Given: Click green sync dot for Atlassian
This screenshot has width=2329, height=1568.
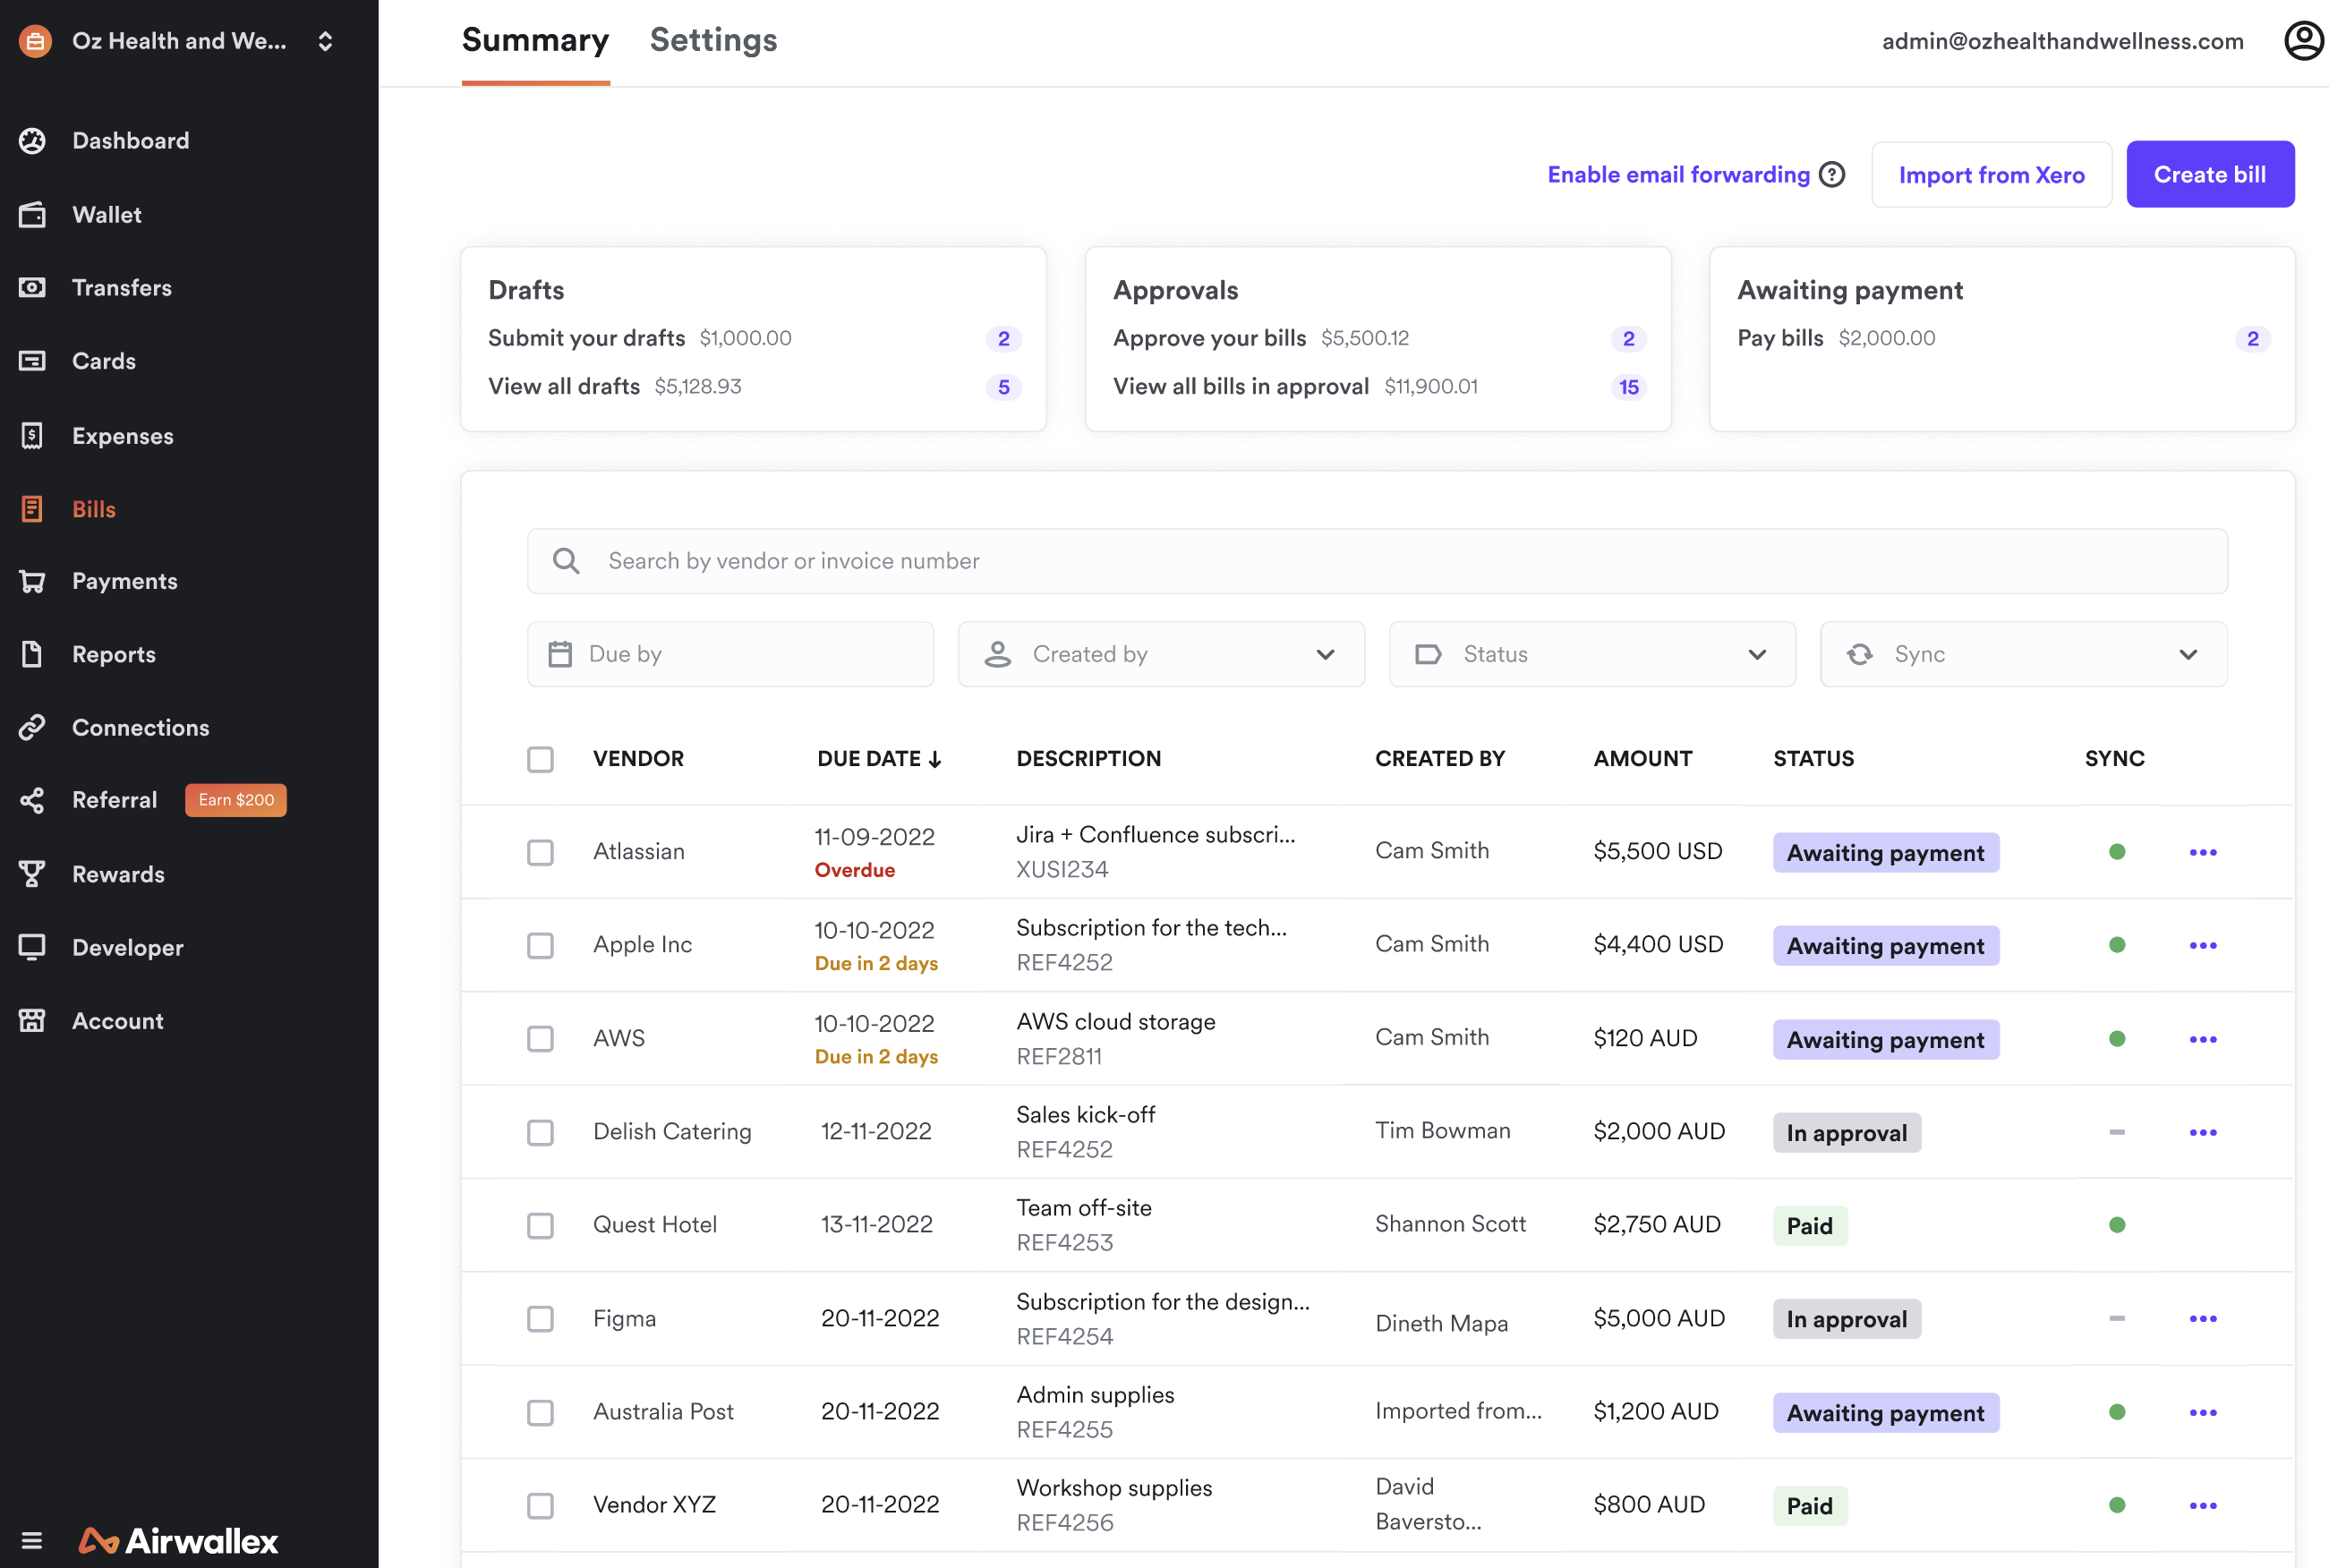Looking at the screenshot, I should pos(2116,852).
